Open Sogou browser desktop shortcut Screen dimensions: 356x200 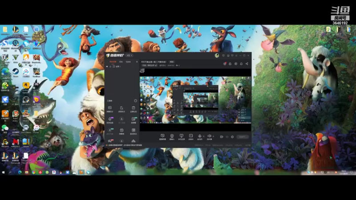[5, 45]
